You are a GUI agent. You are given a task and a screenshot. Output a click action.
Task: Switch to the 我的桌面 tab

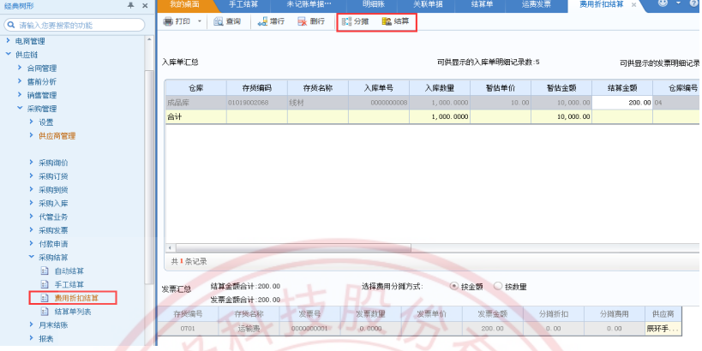184,4
